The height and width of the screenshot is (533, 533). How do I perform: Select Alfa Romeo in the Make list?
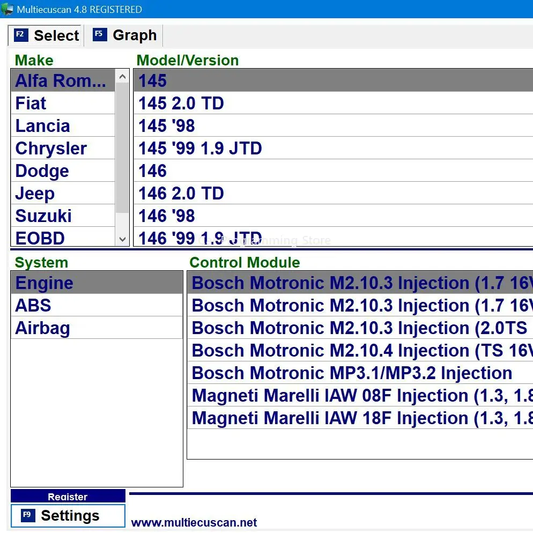(63, 80)
